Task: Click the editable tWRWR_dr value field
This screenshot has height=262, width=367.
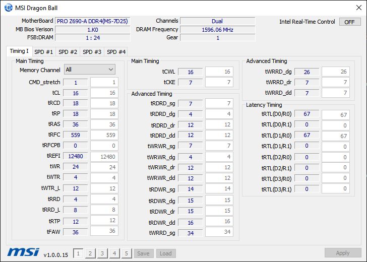Action: click(219, 167)
